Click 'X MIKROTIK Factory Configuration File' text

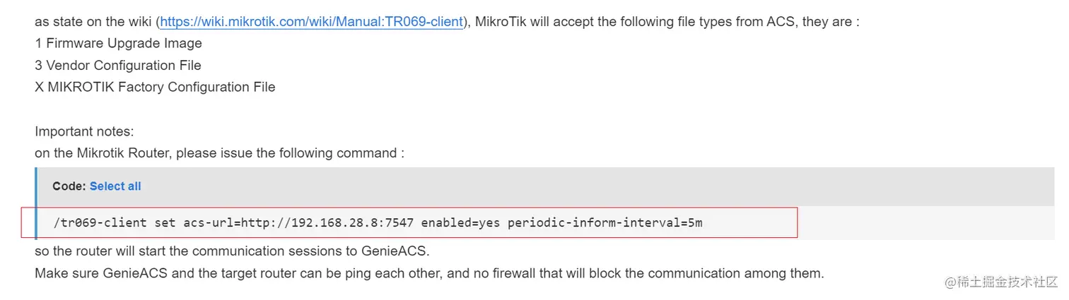click(155, 87)
